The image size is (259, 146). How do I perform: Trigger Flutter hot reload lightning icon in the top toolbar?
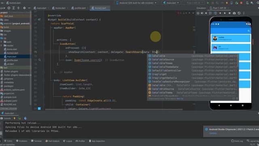click(227, 3)
